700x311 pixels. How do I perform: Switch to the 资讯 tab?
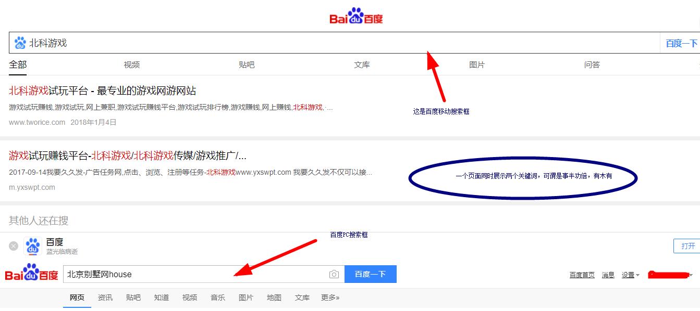(105, 297)
